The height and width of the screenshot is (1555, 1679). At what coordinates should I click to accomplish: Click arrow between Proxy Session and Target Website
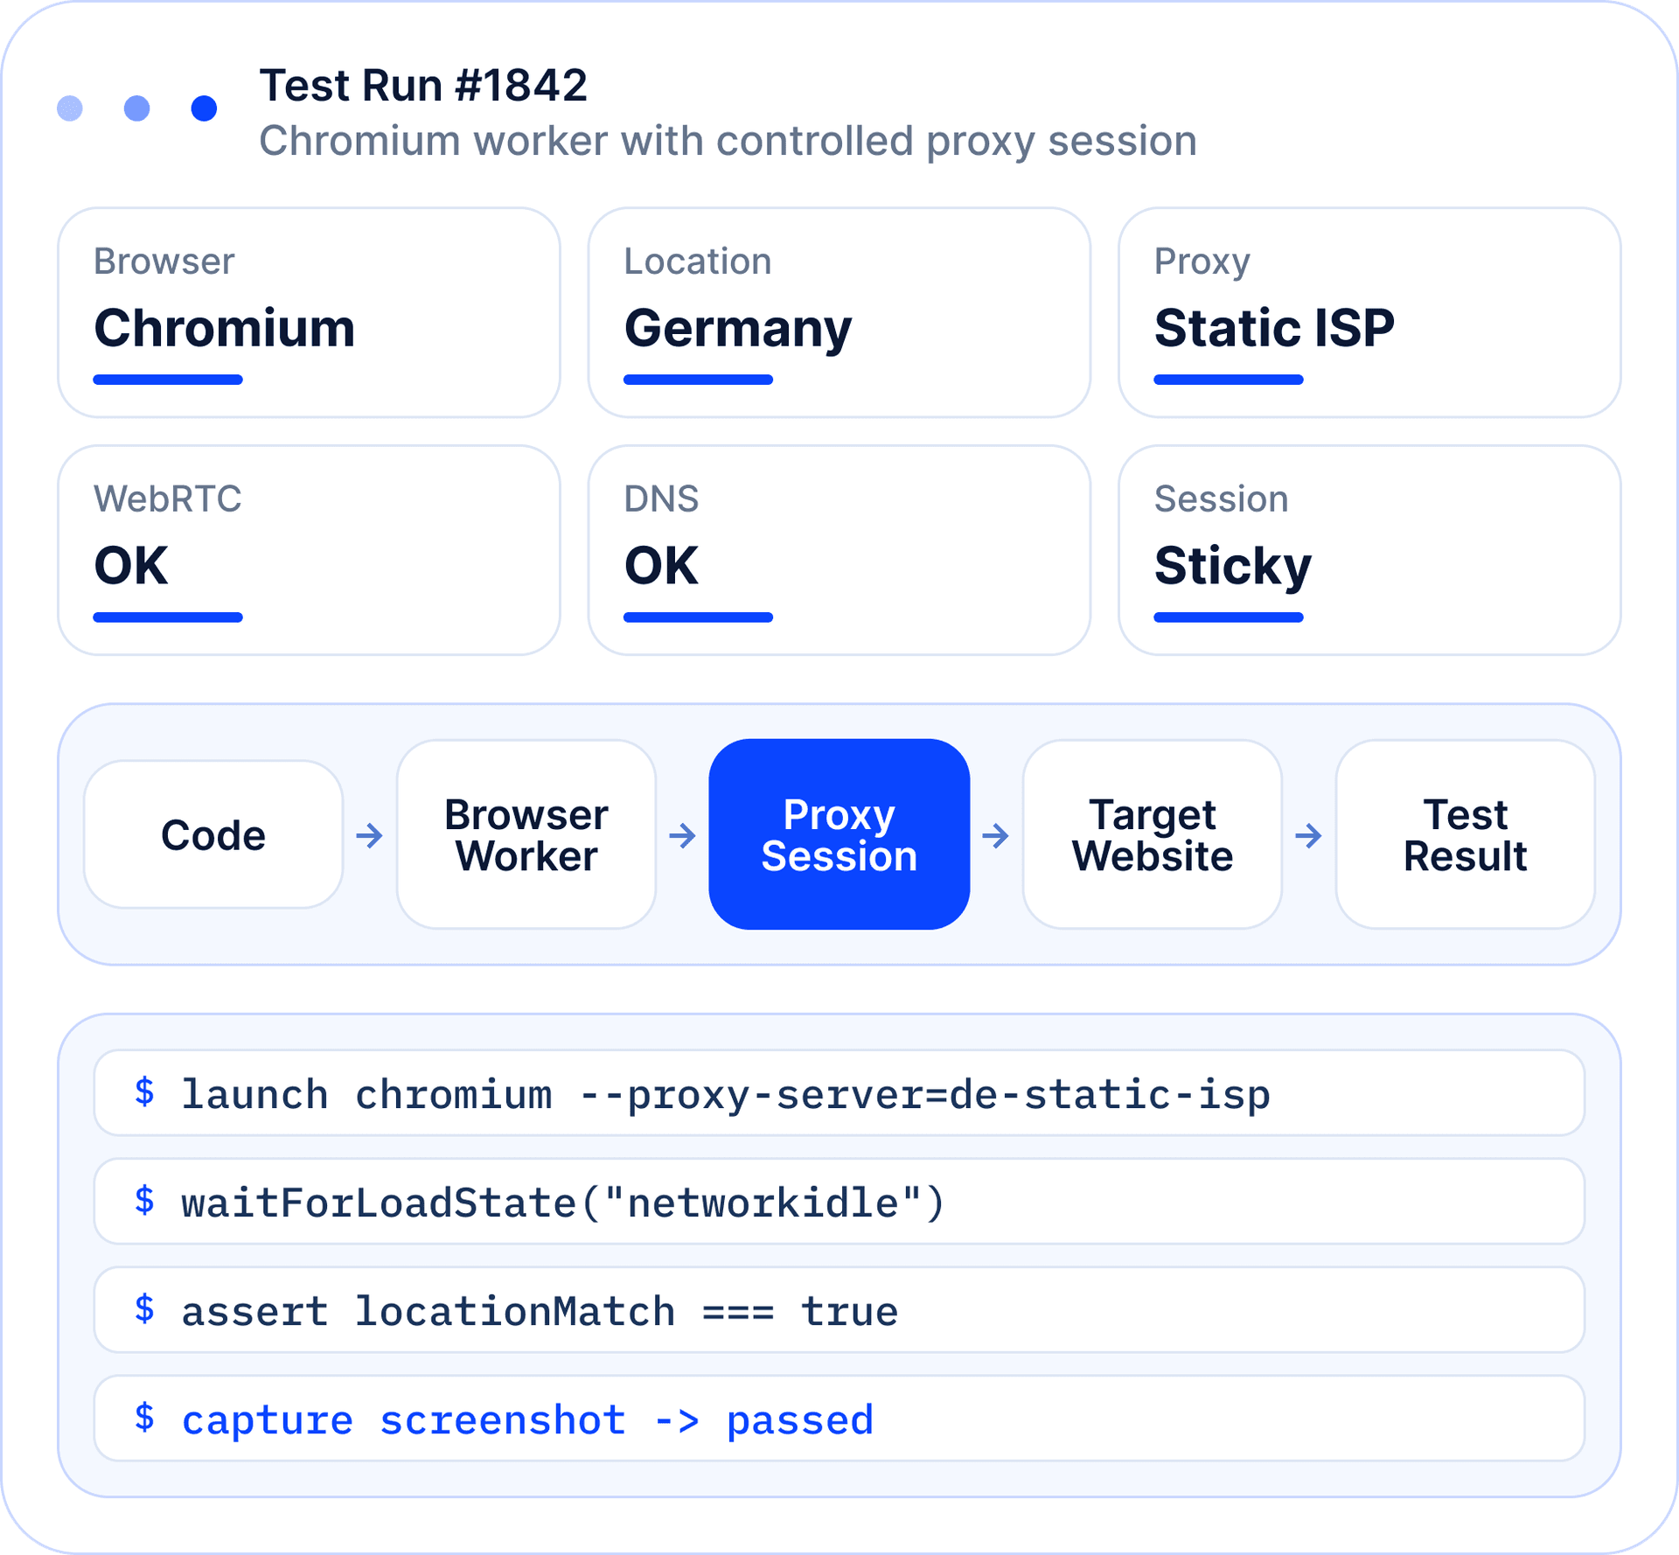(996, 835)
